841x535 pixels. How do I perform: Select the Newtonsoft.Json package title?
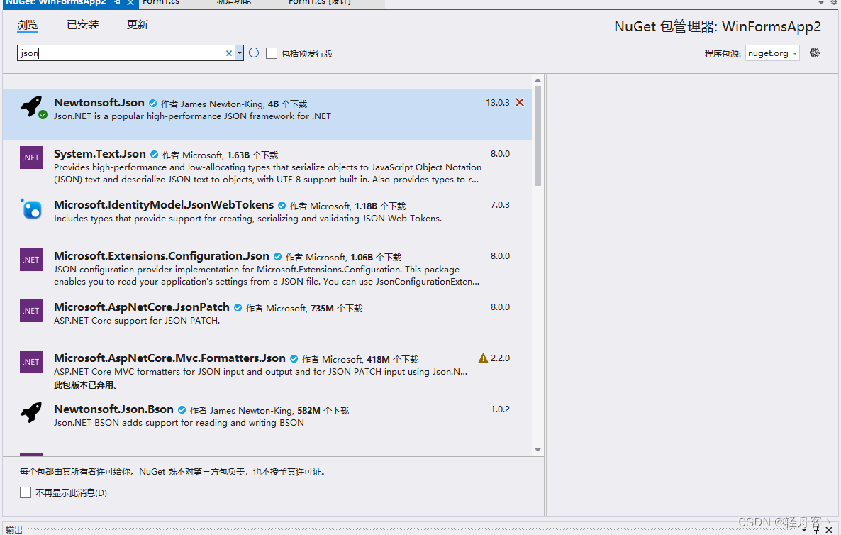click(x=99, y=103)
